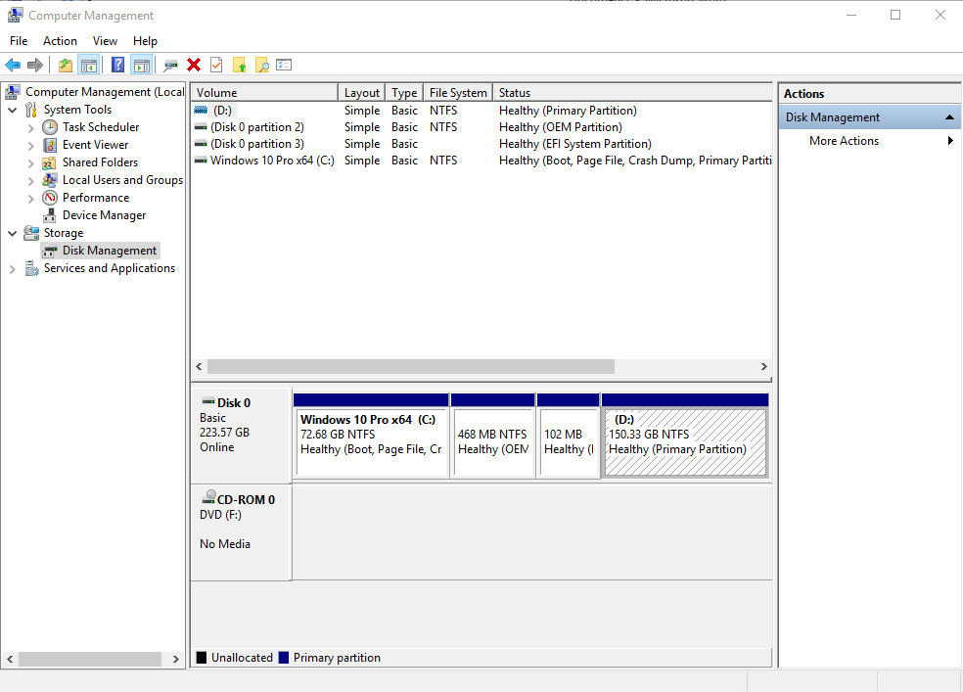Click the Up one level folder icon

tap(66, 65)
